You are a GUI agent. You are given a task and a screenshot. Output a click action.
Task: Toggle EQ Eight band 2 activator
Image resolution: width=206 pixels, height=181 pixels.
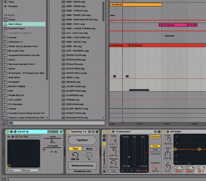188,171
